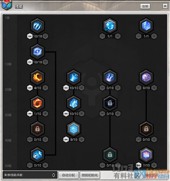
Task: Add a point to the 9/10 snowflake skill
Action: 81,140
